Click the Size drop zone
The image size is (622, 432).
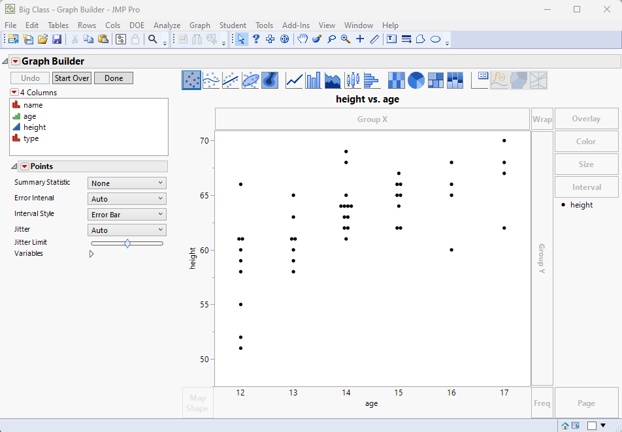coord(586,164)
